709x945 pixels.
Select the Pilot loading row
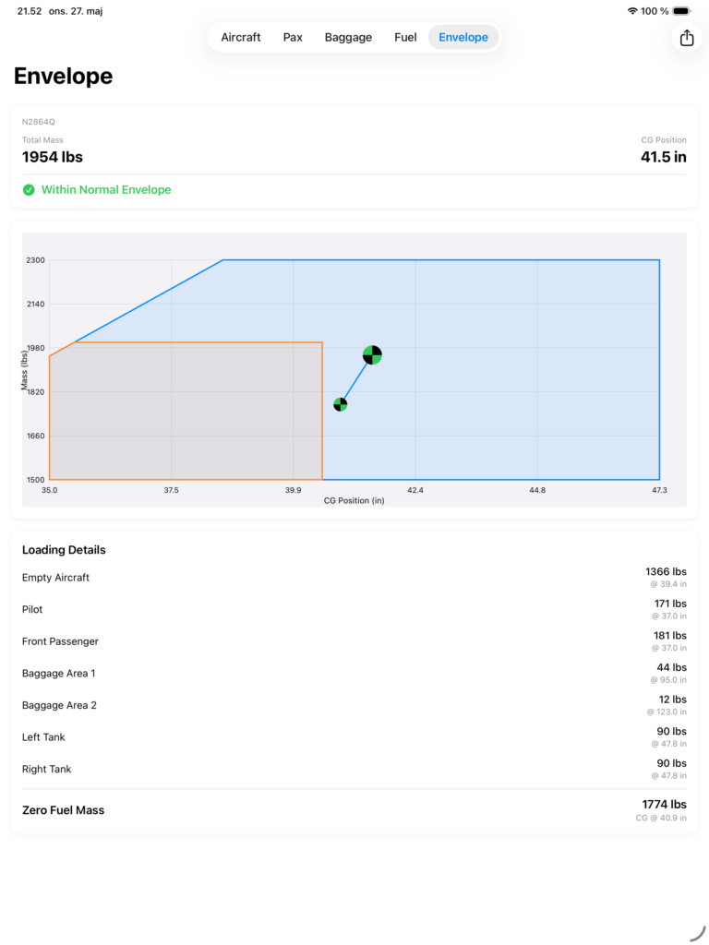354,609
